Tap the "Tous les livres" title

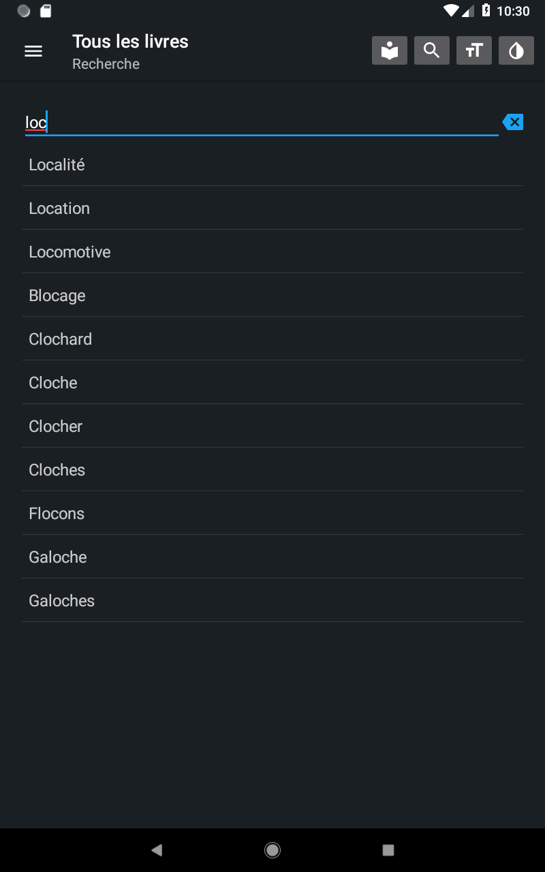[x=130, y=42]
